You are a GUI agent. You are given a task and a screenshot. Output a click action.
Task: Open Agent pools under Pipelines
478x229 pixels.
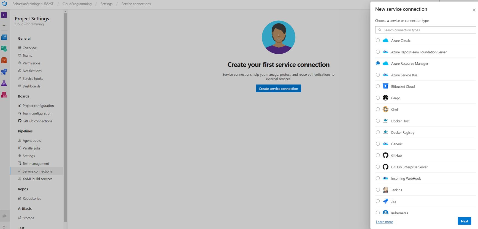point(32,141)
